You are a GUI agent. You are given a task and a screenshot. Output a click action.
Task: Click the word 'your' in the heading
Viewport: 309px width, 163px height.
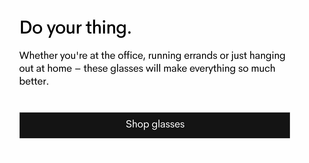pyautogui.click(x=63, y=28)
